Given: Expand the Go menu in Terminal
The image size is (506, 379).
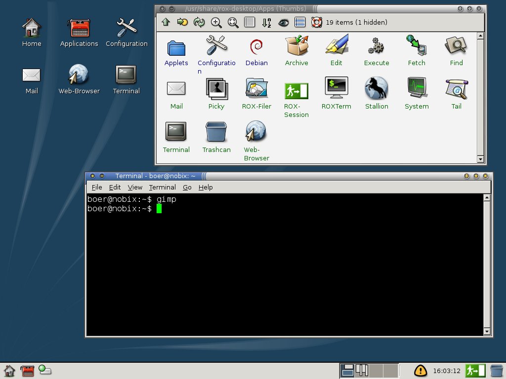Looking at the screenshot, I should tap(187, 187).
